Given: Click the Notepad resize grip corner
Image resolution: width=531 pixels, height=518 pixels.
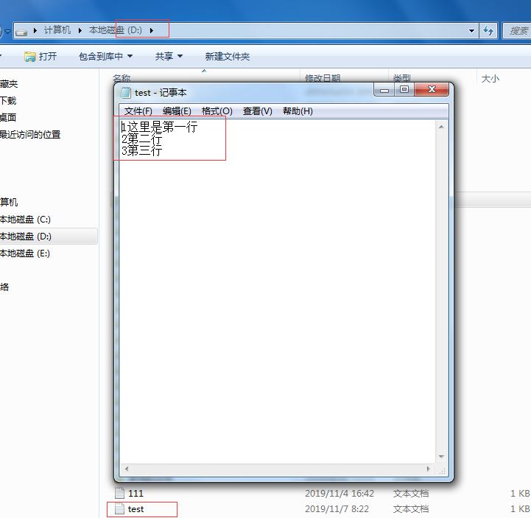Looking at the screenshot, I should [x=442, y=471].
